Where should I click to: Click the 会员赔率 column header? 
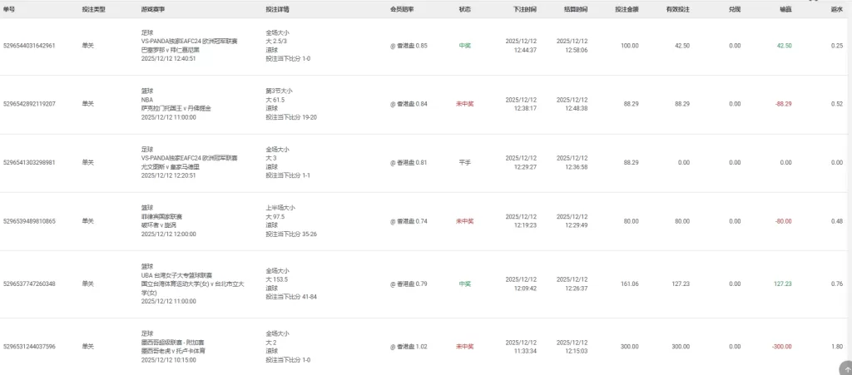(x=402, y=9)
